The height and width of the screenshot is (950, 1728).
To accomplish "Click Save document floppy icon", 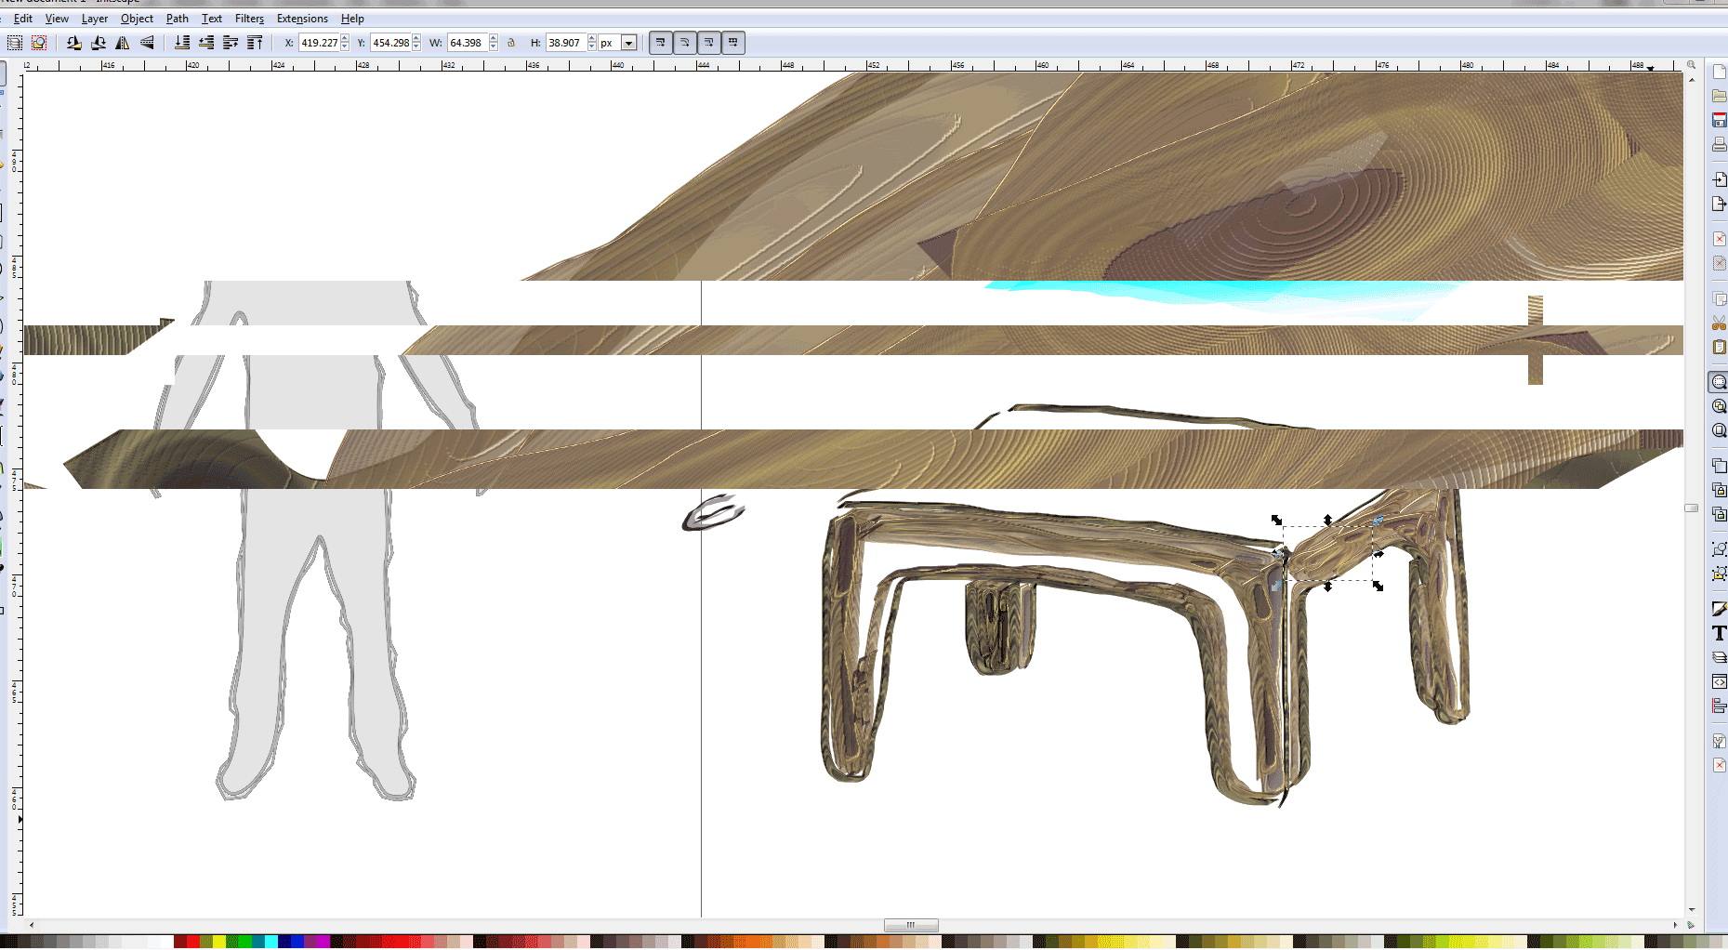I will [x=1719, y=120].
